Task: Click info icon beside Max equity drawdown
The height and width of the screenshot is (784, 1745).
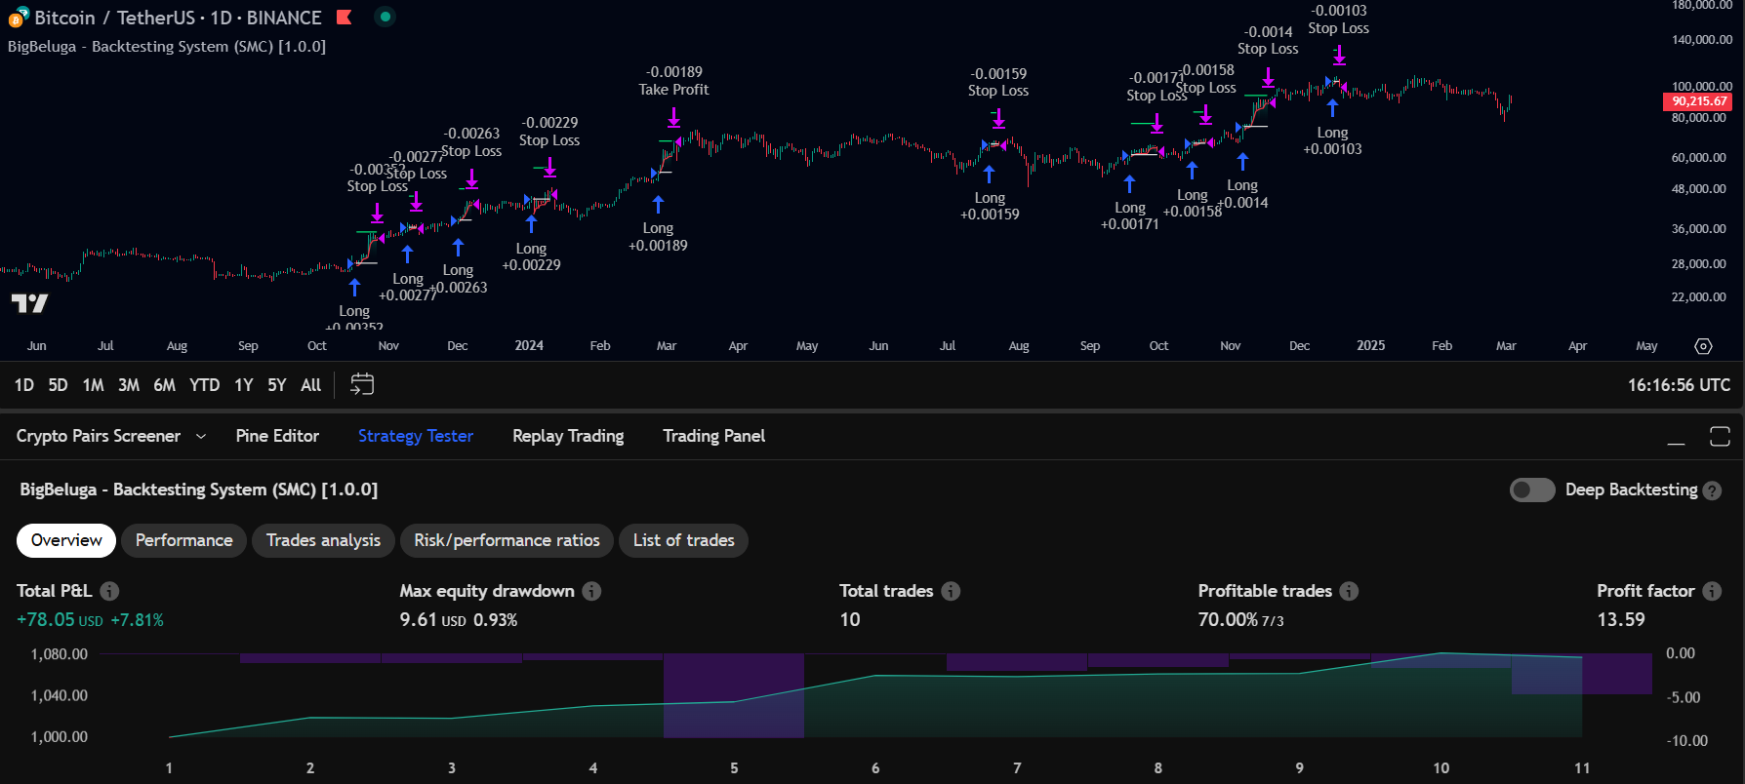Action: (591, 591)
